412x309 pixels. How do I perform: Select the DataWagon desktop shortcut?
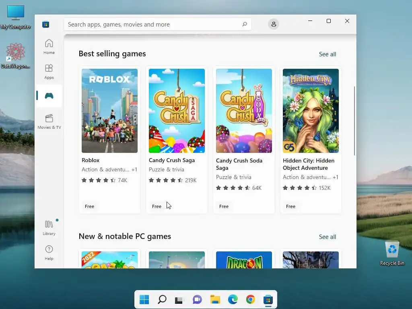(x=15, y=56)
